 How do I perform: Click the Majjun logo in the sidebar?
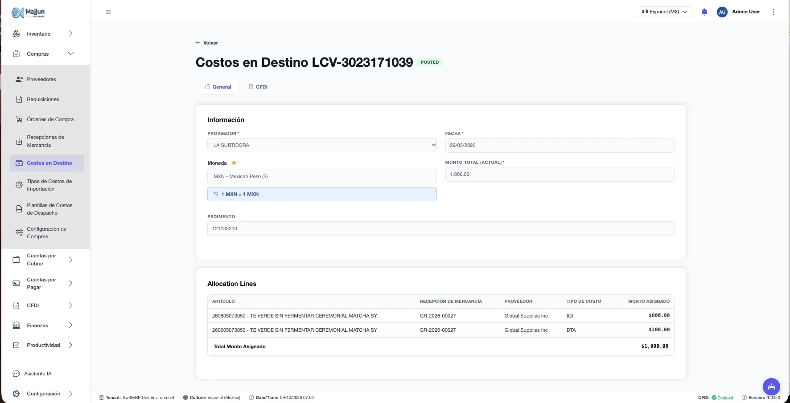[29, 12]
